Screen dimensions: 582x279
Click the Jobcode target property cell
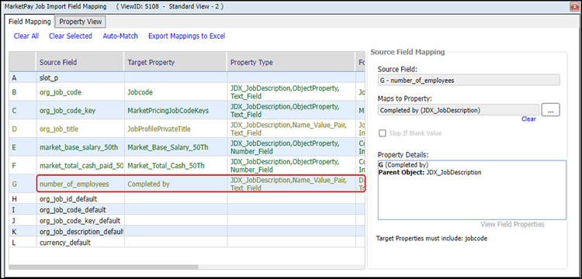coord(175,92)
